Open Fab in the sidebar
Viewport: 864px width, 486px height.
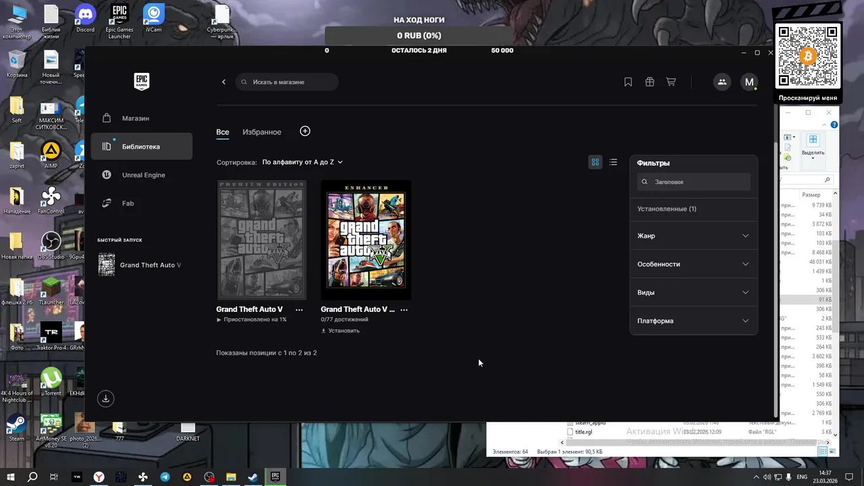[x=142, y=203]
